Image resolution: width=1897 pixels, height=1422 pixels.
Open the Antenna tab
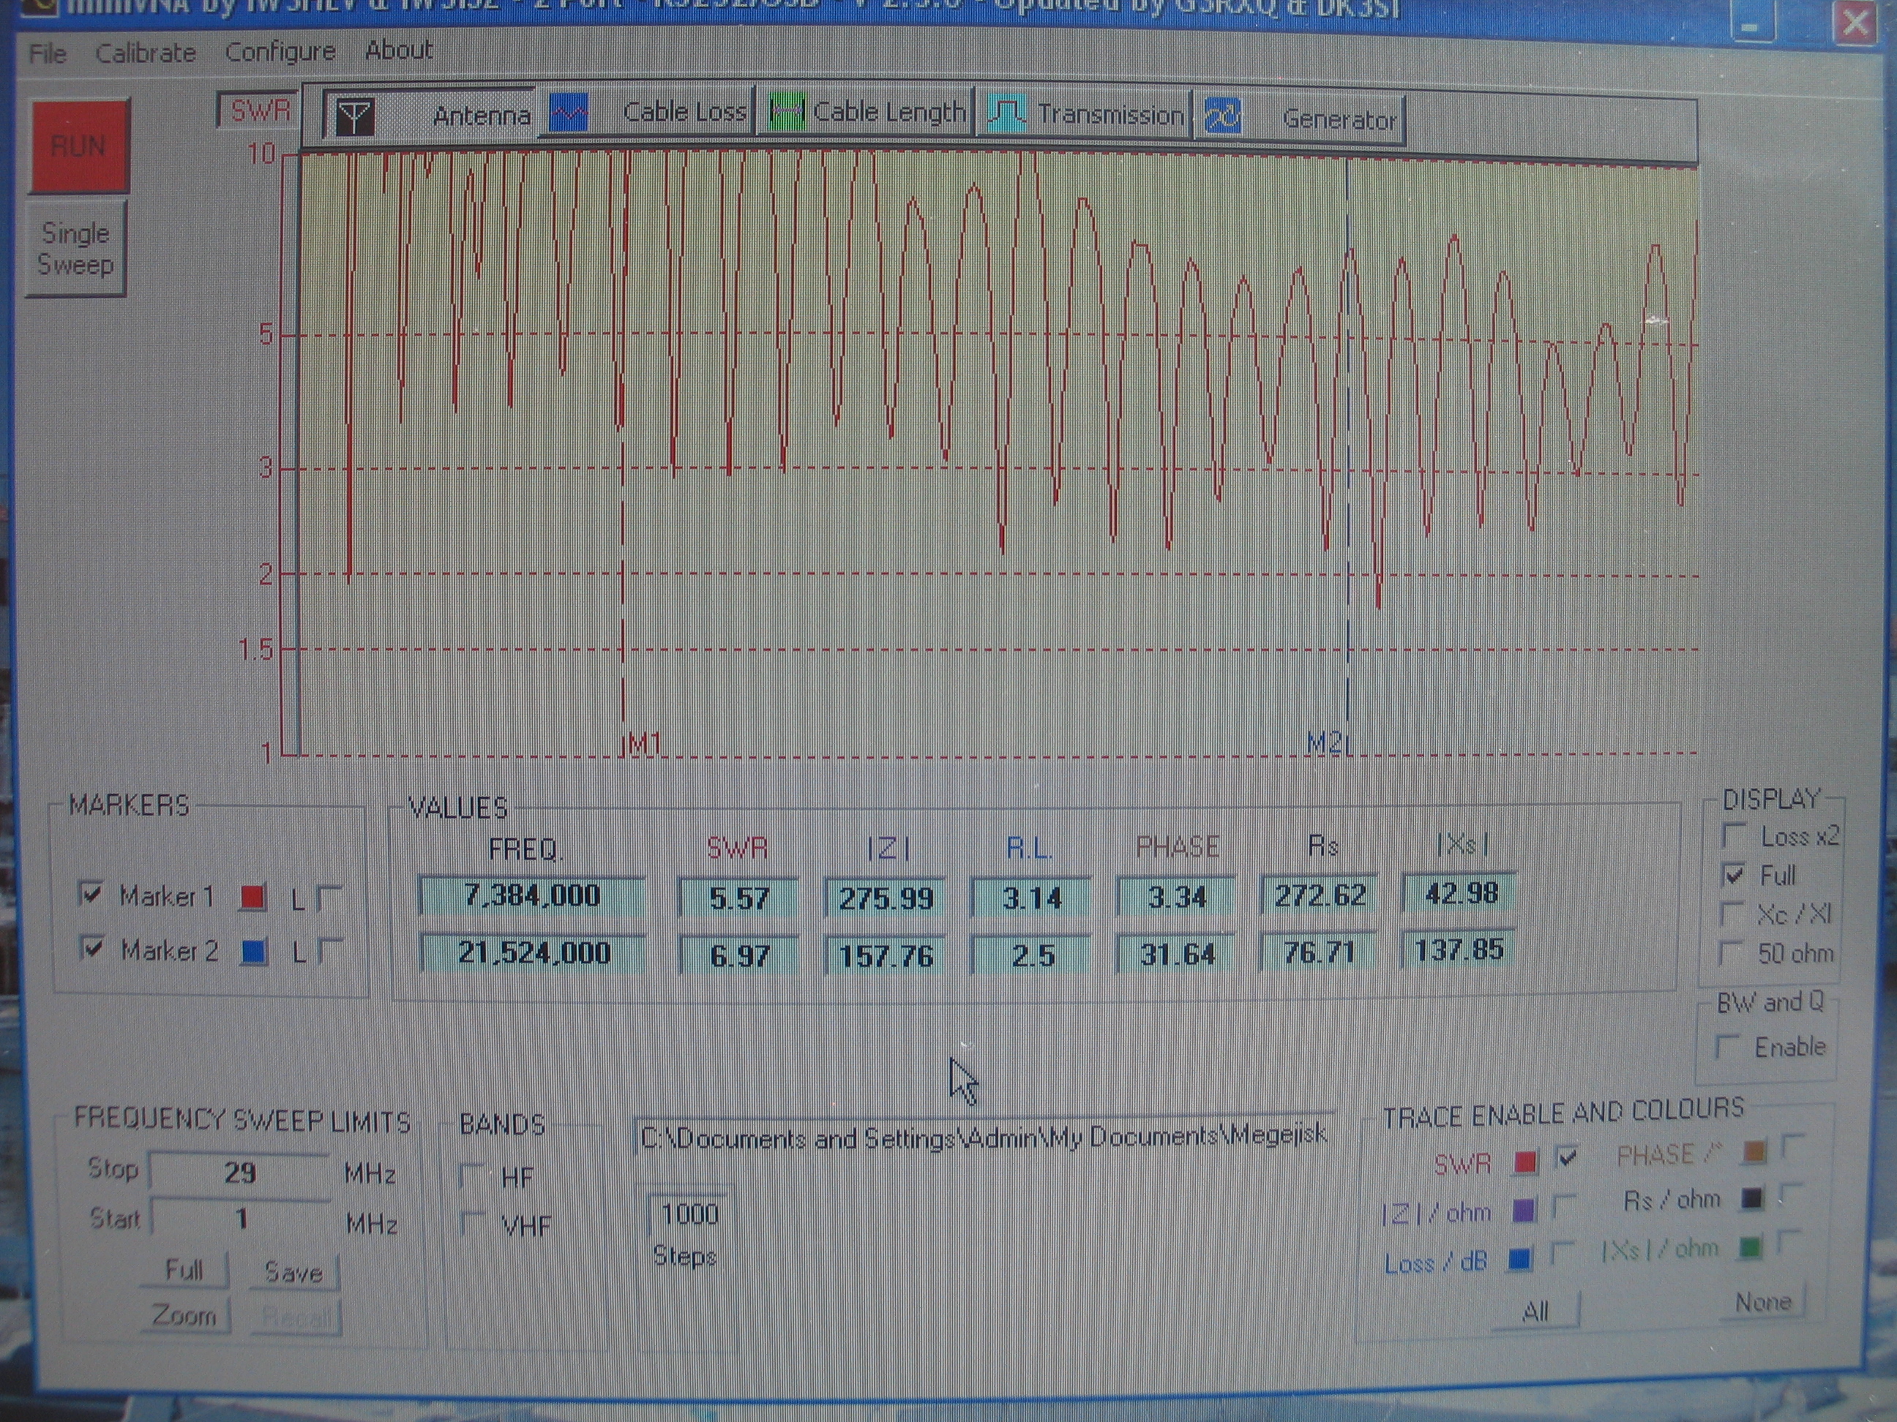click(x=430, y=115)
